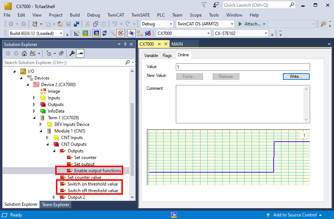The width and height of the screenshot is (334, 219).
Task: Click the Scan devices wand icon
Action: tap(113, 33)
